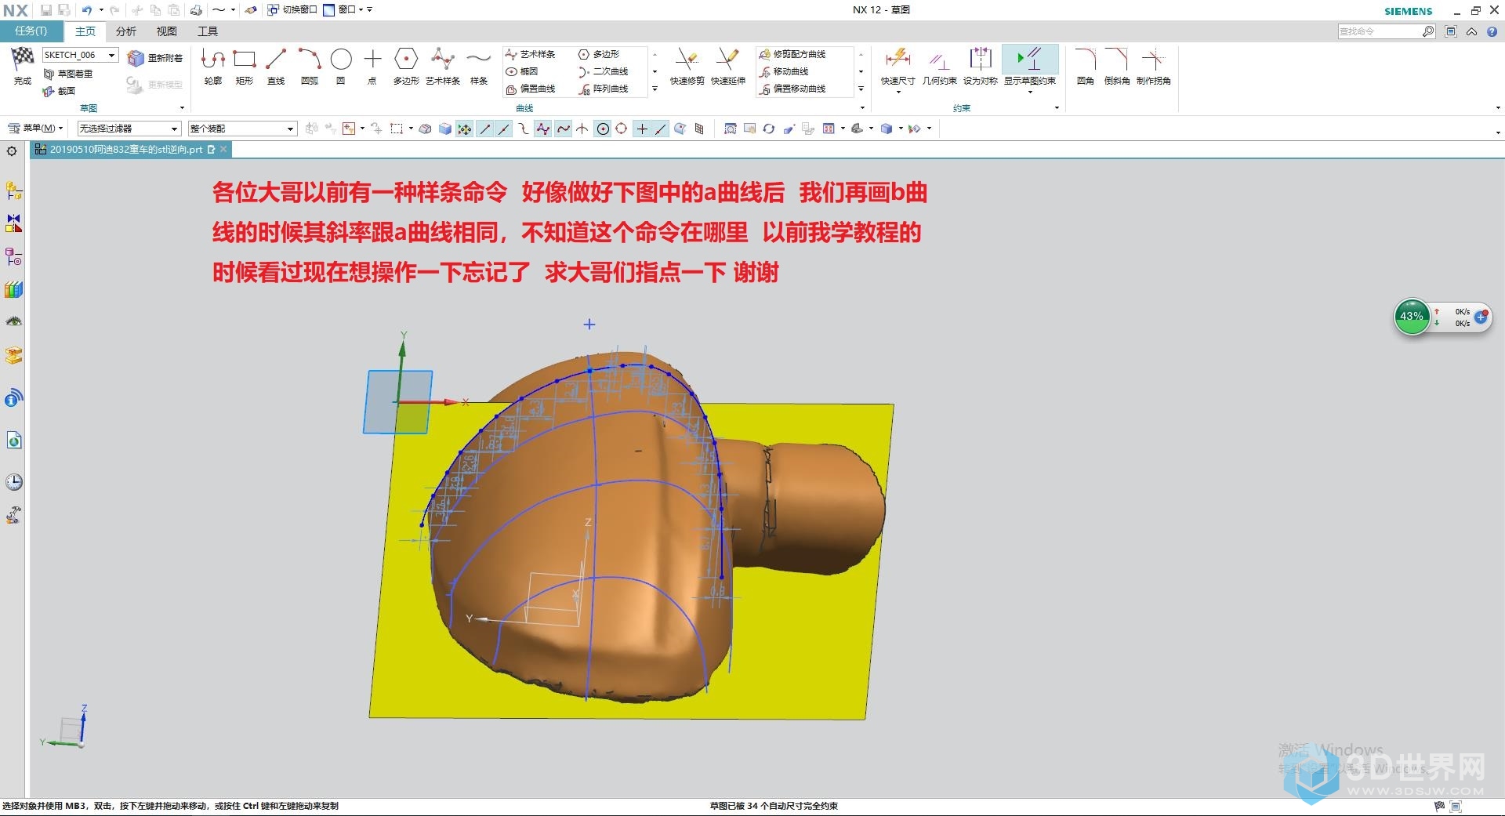Pick the Arc (圆弧) tool
Screen dimensions: 1505x816
309,65
